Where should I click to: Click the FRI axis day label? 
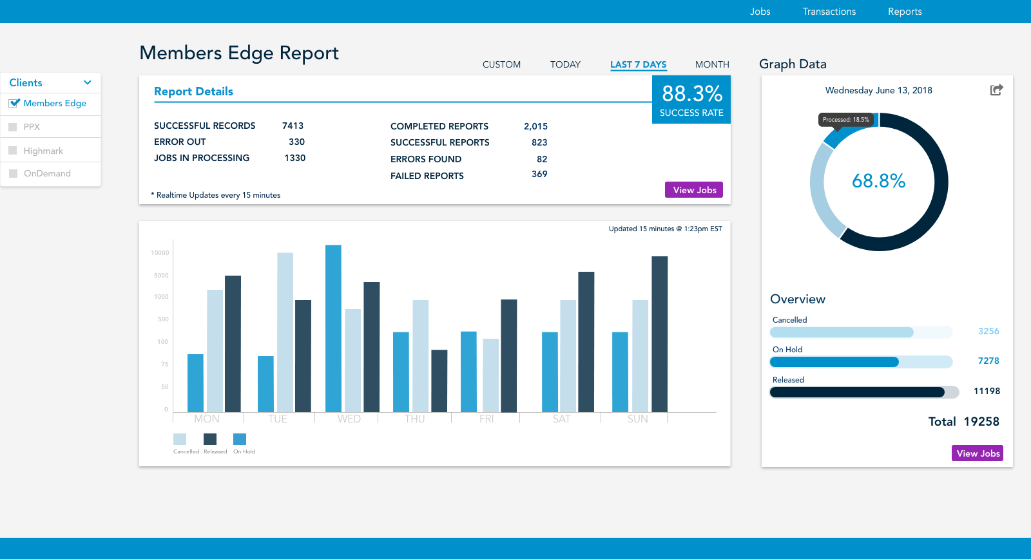tap(487, 419)
